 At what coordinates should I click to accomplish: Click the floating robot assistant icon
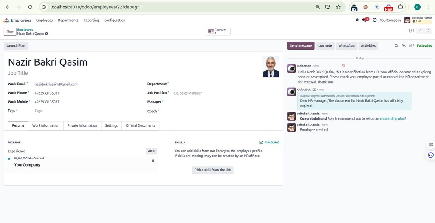click(x=431, y=155)
